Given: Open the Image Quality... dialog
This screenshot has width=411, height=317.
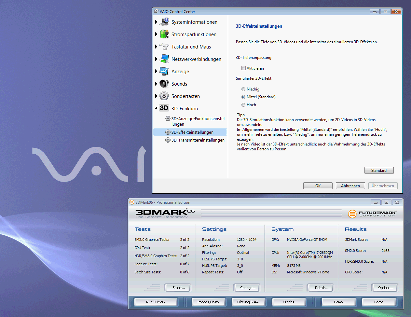Looking at the screenshot, I should pos(209,302).
